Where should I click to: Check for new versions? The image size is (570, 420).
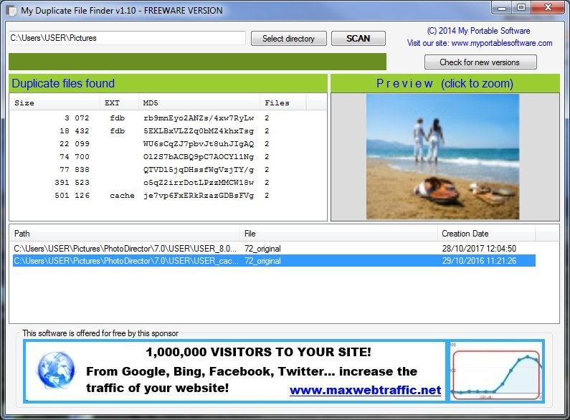tap(480, 62)
